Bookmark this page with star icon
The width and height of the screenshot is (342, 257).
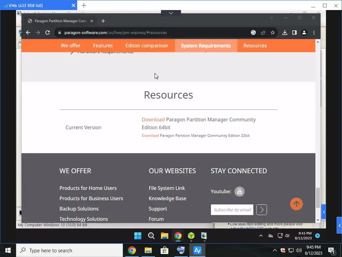tap(273, 32)
